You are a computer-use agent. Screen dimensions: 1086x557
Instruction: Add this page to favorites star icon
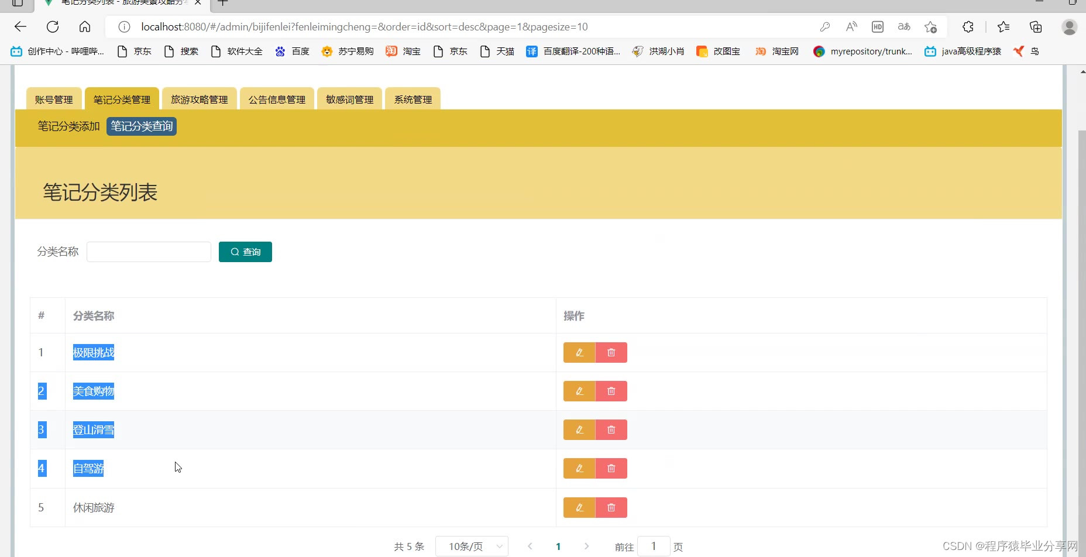pos(930,27)
